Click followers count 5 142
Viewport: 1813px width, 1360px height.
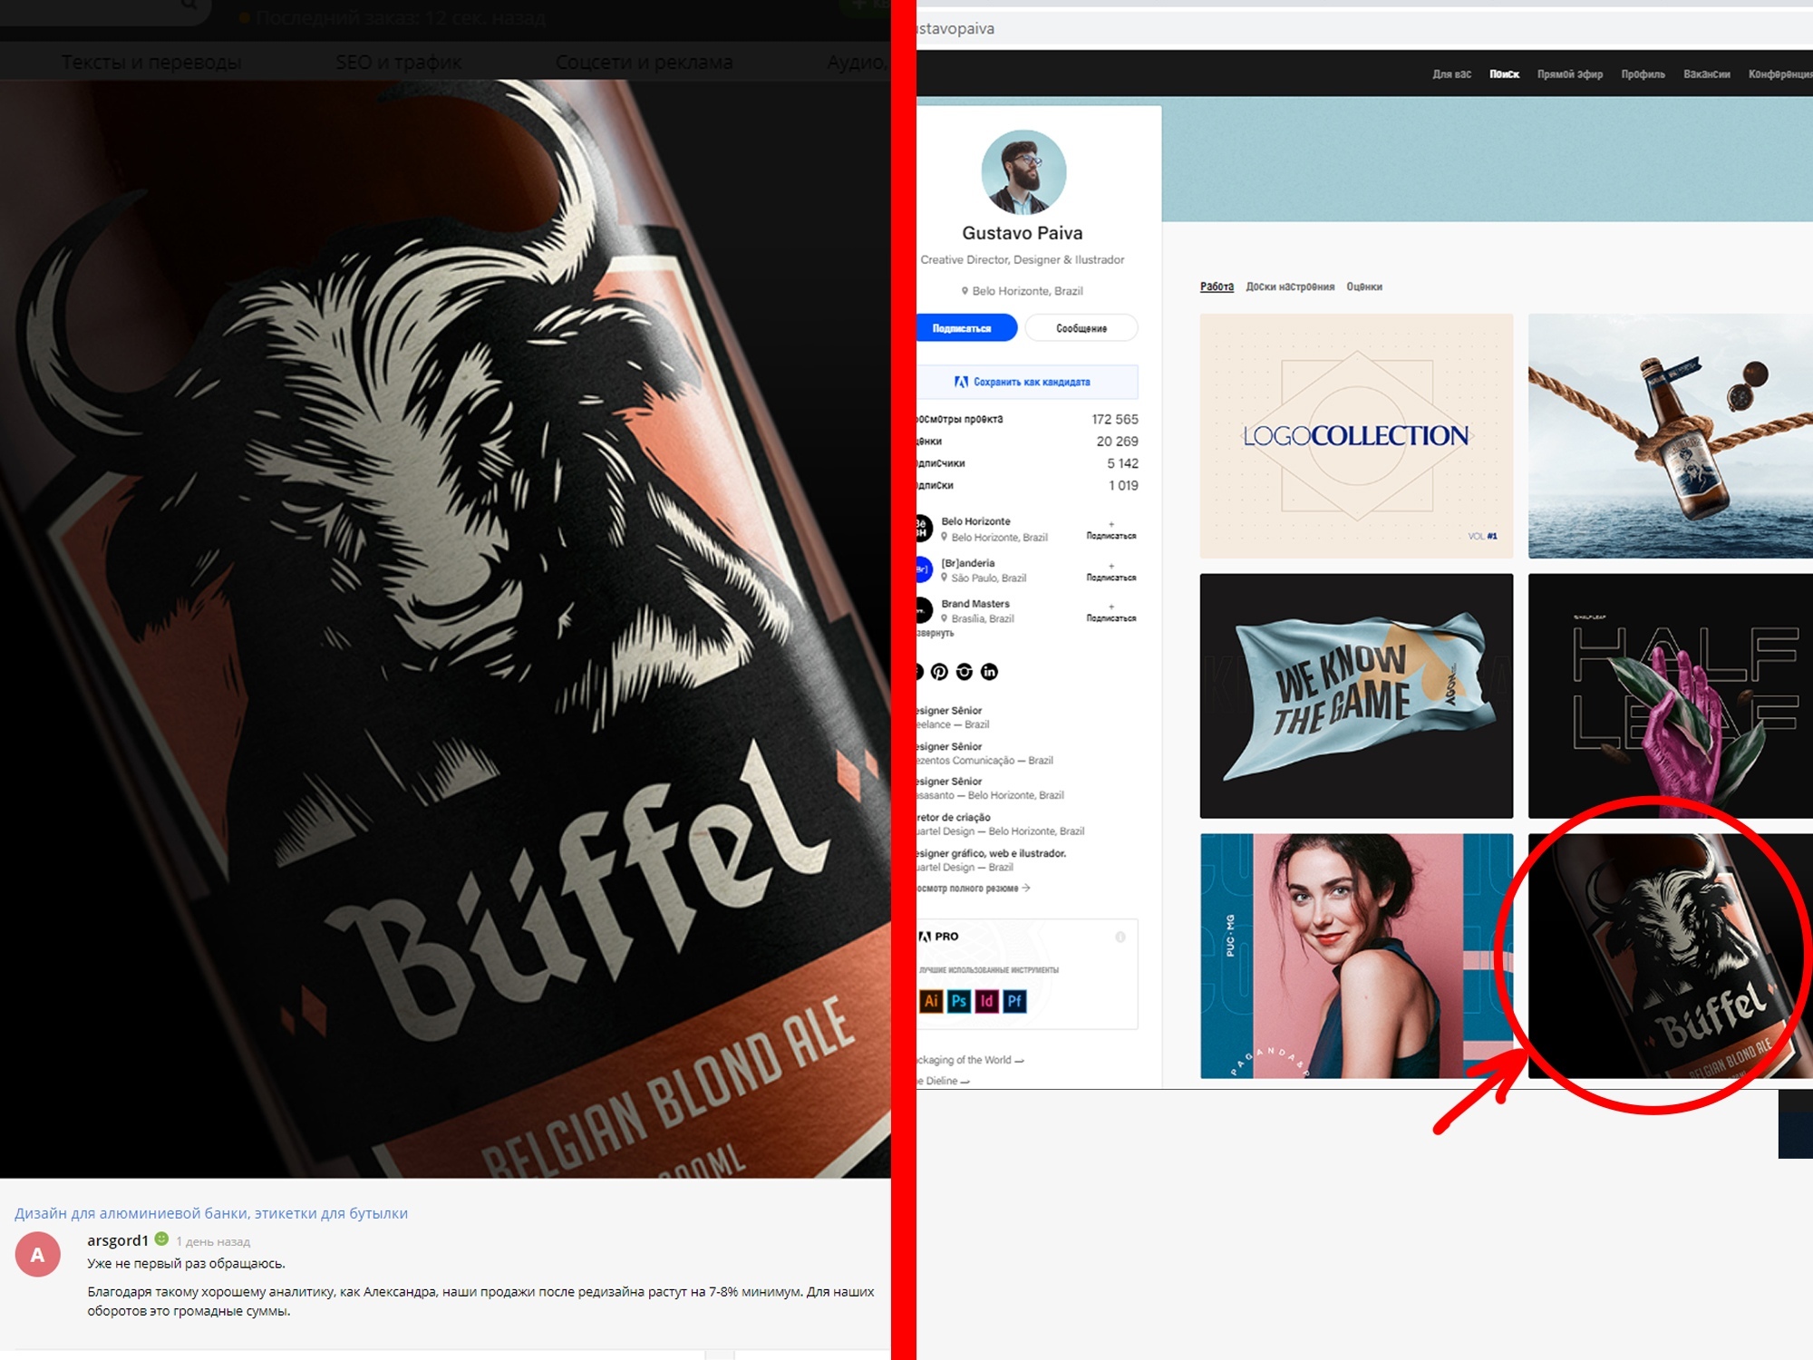[1122, 463]
